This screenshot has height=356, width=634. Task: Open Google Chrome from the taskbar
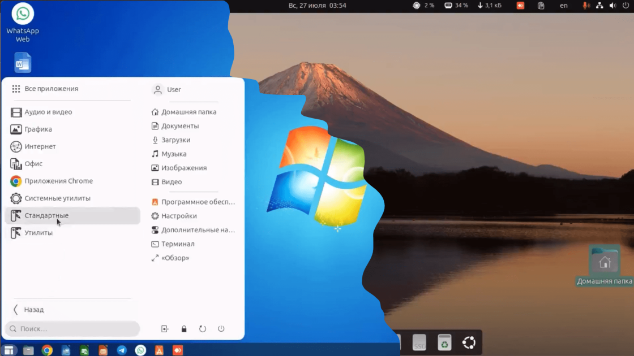[47, 350]
